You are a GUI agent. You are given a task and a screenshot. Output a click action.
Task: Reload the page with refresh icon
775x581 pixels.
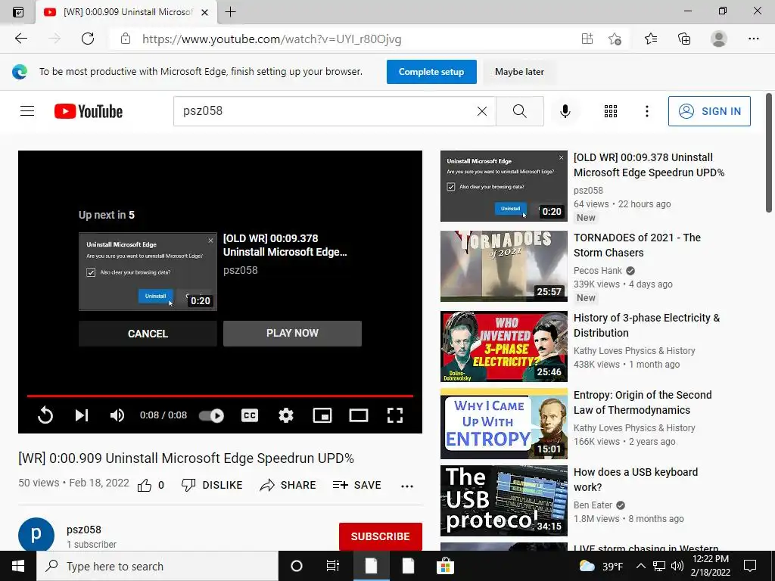coord(88,39)
